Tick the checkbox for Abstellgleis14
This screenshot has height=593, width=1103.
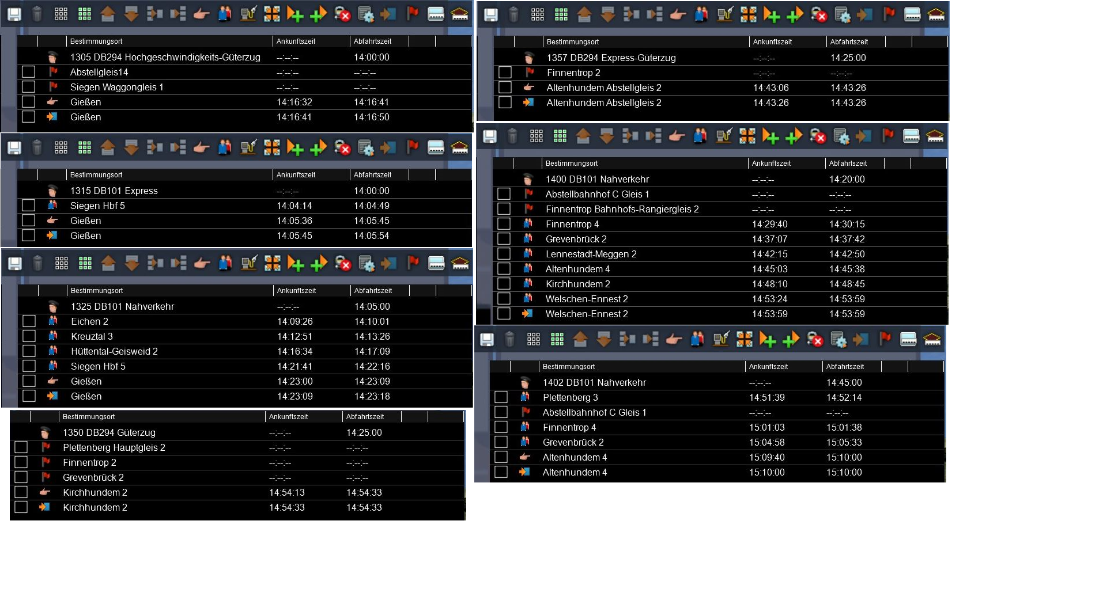(28, 72)
